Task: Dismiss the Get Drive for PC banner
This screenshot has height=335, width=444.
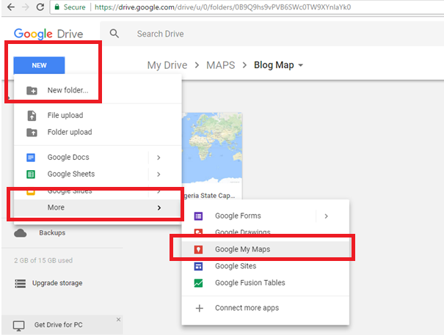Action: [118, 320]
